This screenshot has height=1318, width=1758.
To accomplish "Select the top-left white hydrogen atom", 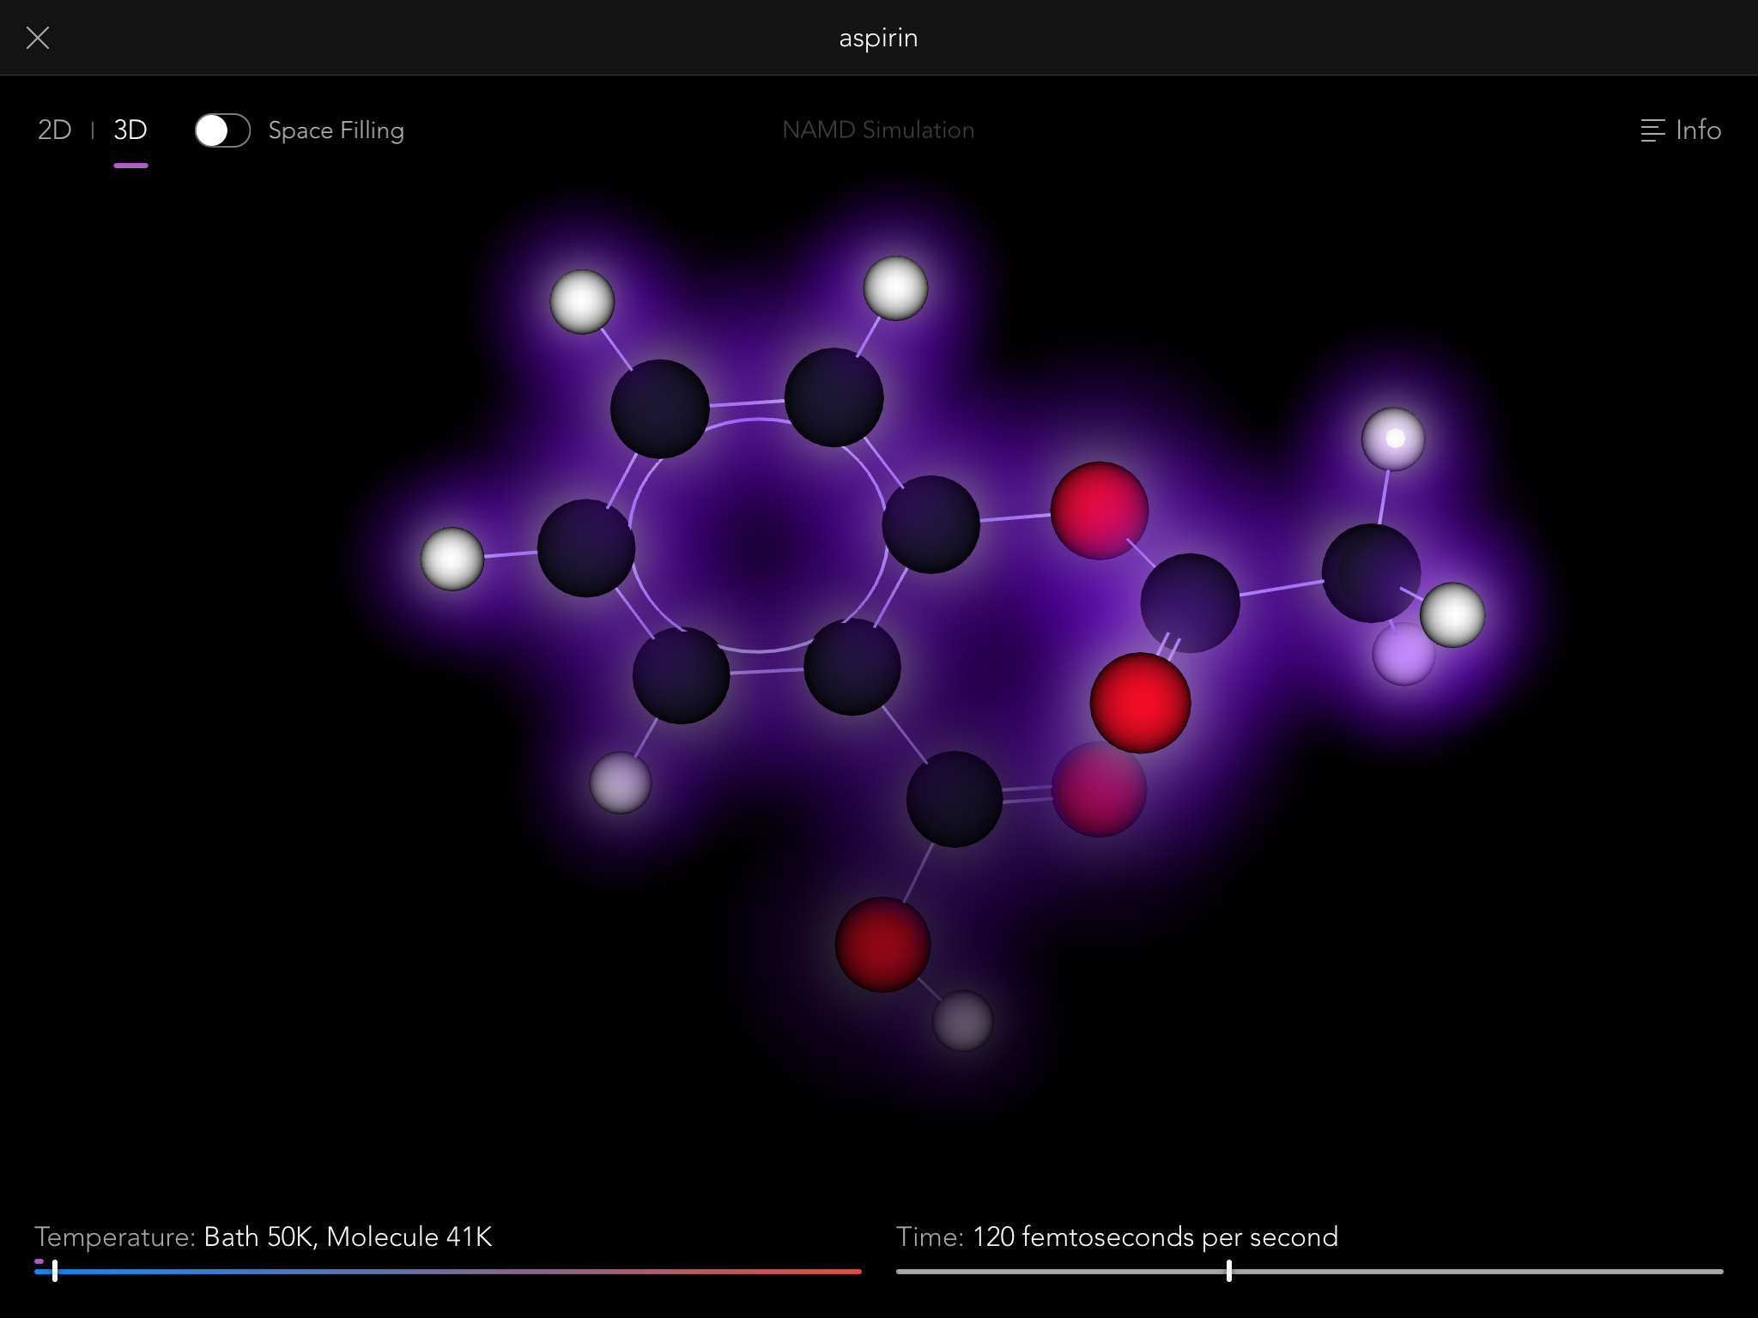I will [580, 299].
